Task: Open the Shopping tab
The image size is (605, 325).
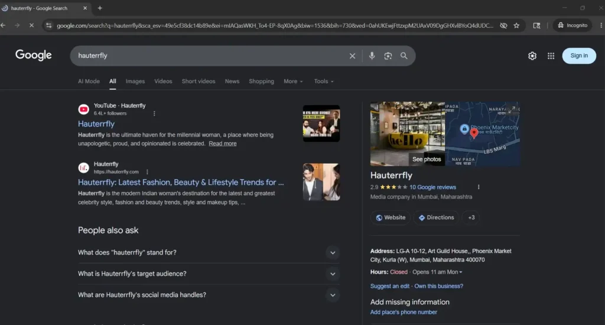Action: (261, 82)
